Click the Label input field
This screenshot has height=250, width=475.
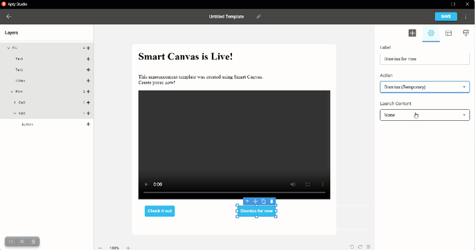click(425, 59)
